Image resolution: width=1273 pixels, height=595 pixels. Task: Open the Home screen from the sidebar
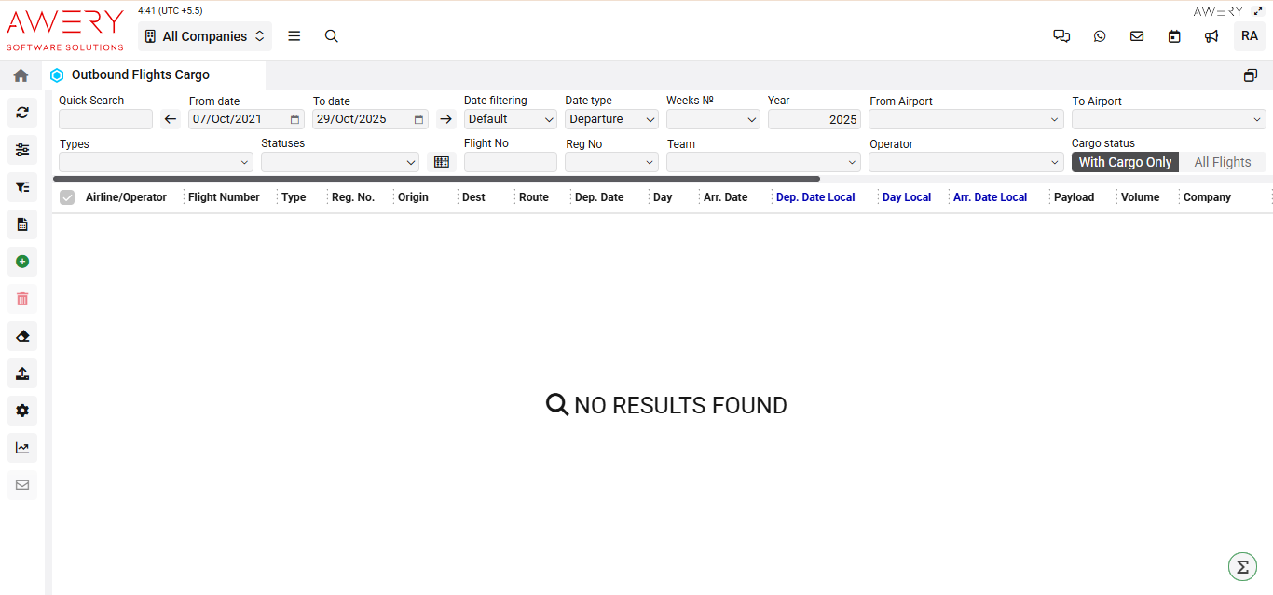tap(21, 75)
